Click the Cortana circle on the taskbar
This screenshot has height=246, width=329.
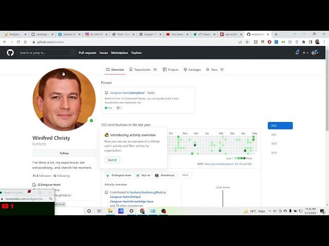pos(89,211)
